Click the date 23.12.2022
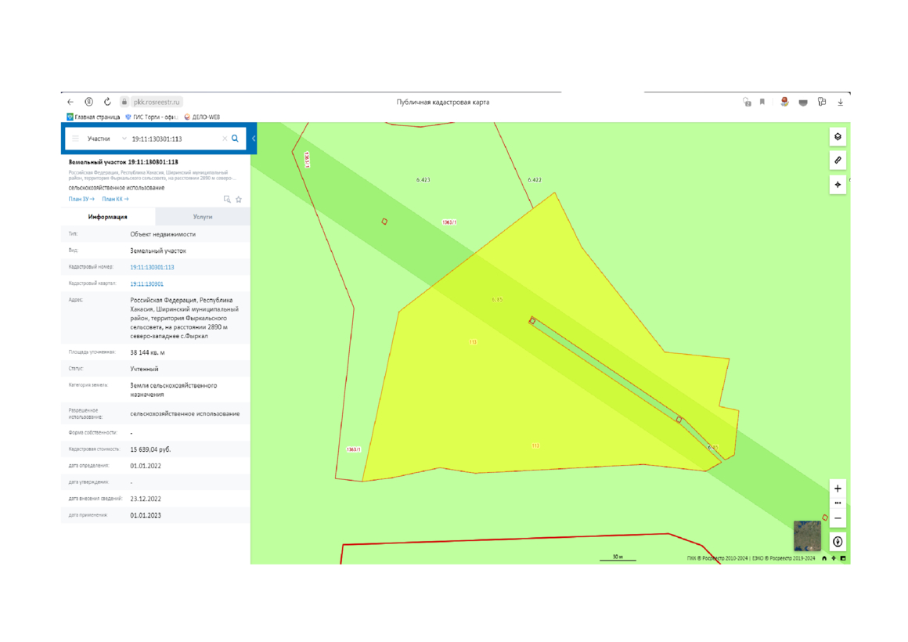908x642 pixels. (146, 499)
